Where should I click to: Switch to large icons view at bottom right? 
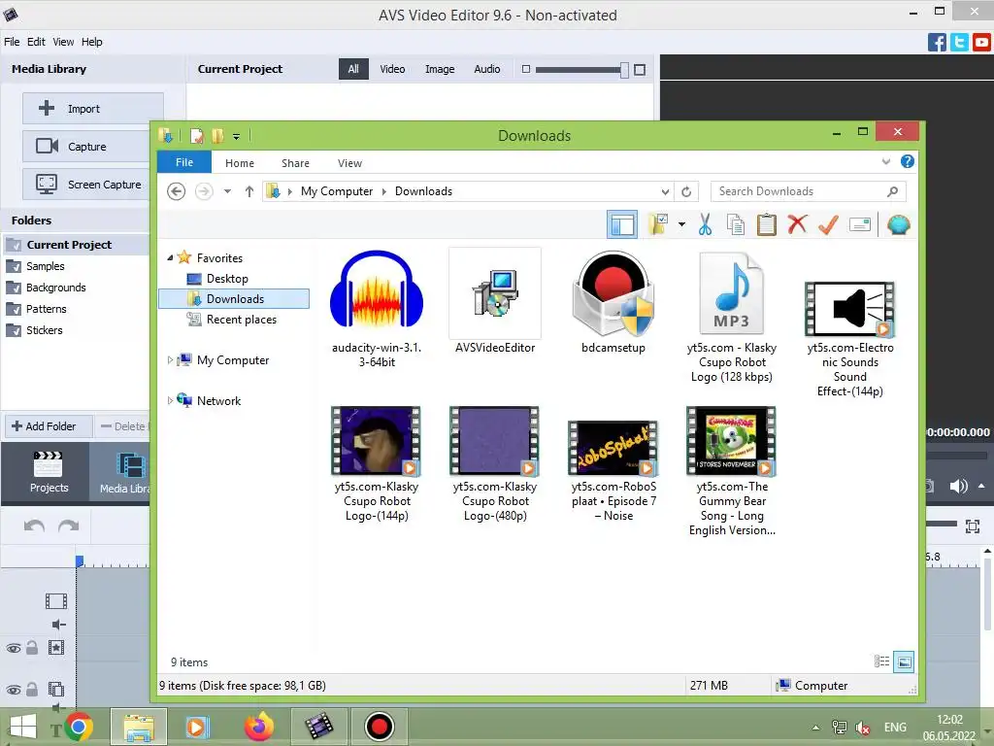[904, 661]
